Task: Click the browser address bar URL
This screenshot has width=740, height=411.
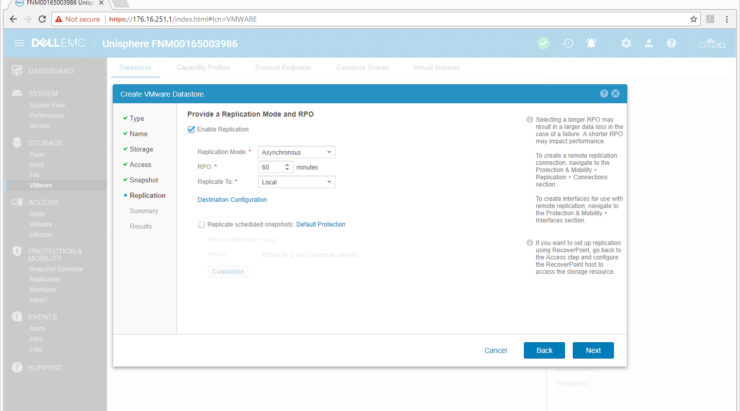Action: pos(183,19)
